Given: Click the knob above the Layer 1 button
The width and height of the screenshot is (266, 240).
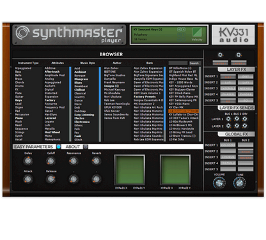Looking at the screenshot, I should coord(220,55).
